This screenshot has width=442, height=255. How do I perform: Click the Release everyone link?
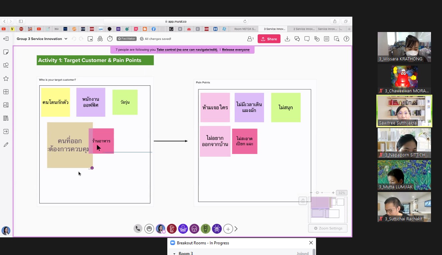[236, 50]
